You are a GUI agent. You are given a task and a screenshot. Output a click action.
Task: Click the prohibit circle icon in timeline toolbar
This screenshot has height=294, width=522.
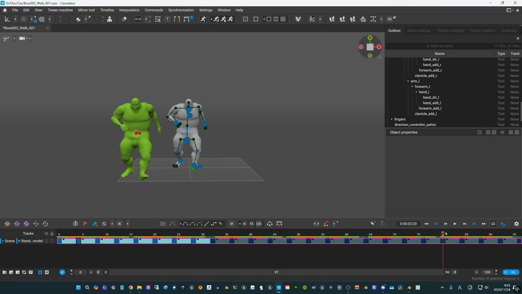tap(104, 224)
